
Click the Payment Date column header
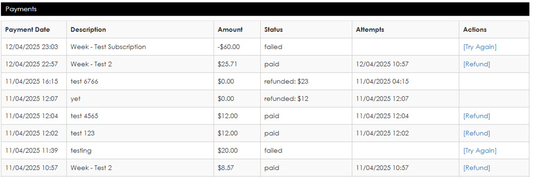(x=27, y=30)
